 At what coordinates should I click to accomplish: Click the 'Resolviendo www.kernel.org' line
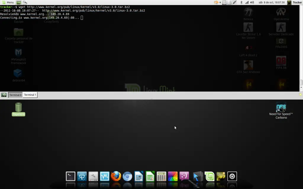[x=35, y=14]
